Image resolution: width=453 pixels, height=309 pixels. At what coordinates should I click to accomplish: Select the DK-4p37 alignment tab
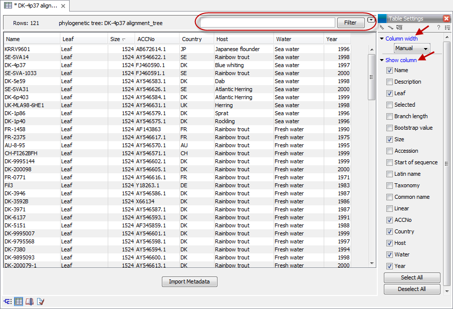click(35, 6)
